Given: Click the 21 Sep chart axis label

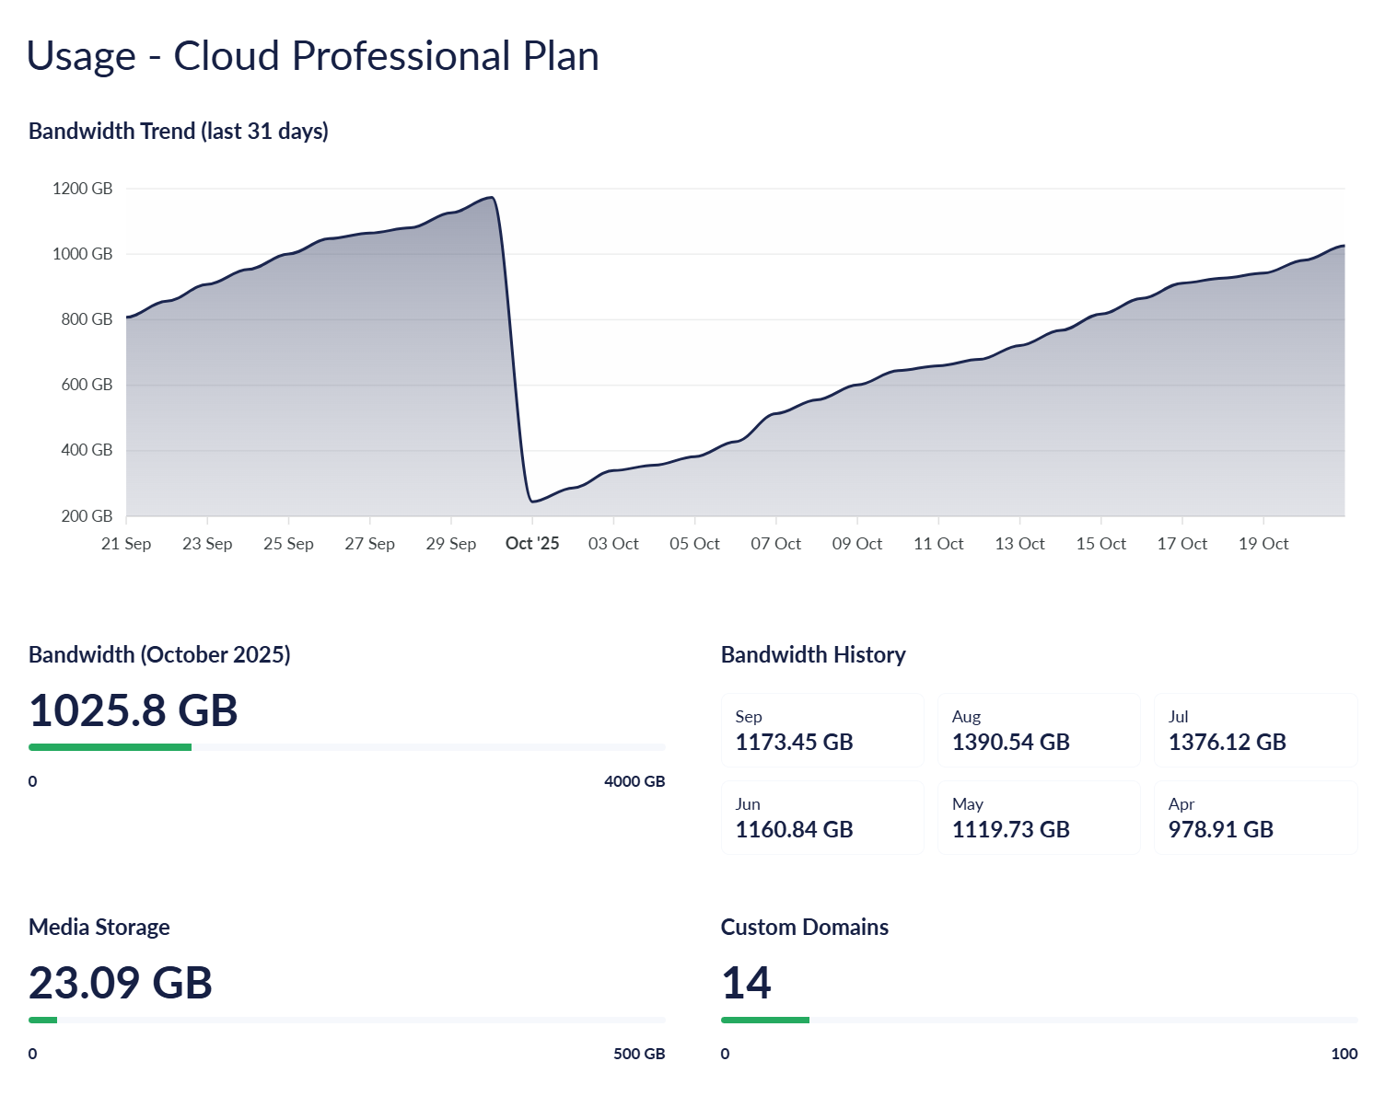Looking at the screenshot, I should 126,544.
